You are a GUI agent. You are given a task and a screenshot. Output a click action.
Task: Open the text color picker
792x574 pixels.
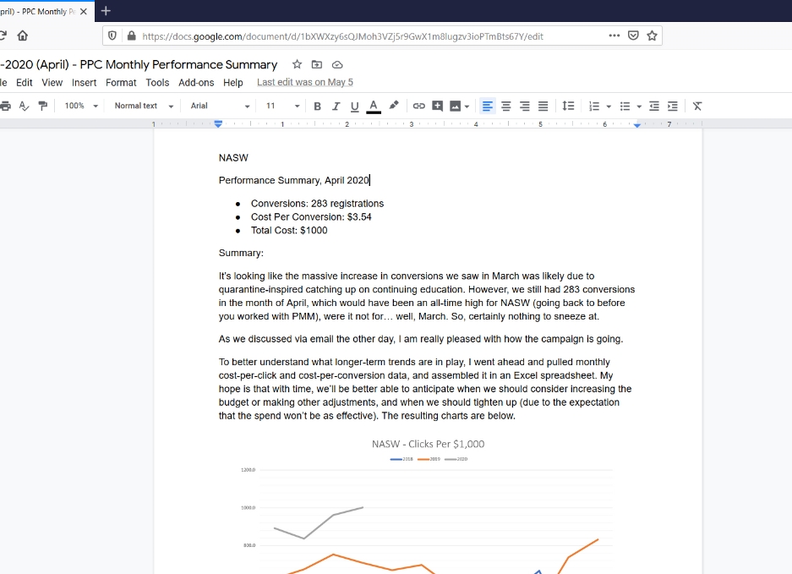point(372,106)
